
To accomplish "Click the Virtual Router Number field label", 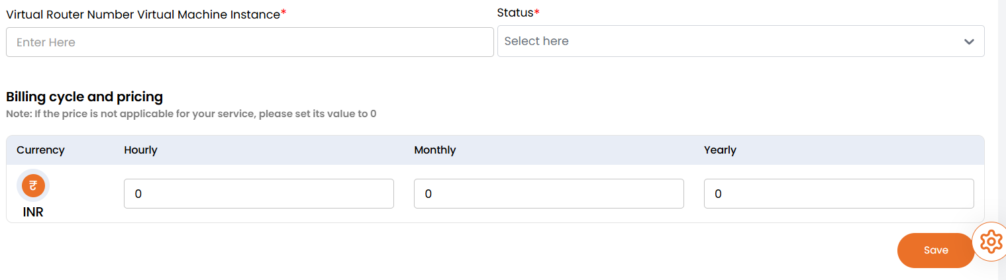I will [142, 15].
